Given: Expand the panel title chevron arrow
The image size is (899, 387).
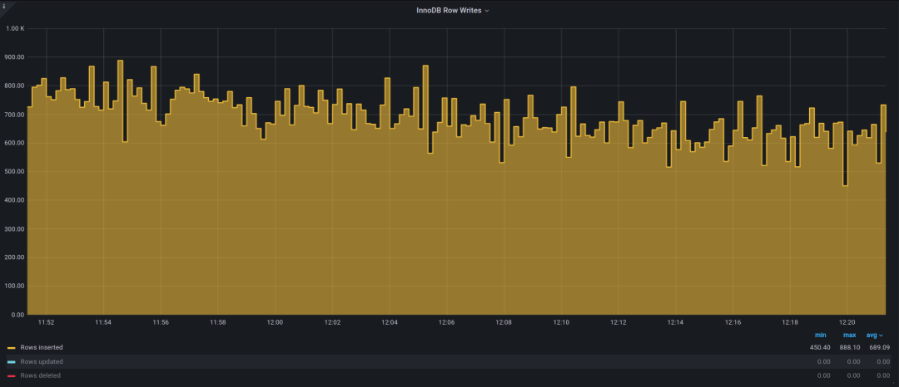Looking at the screenshot, I should click(487, 11).
